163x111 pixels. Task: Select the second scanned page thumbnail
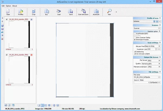[19, 69]
